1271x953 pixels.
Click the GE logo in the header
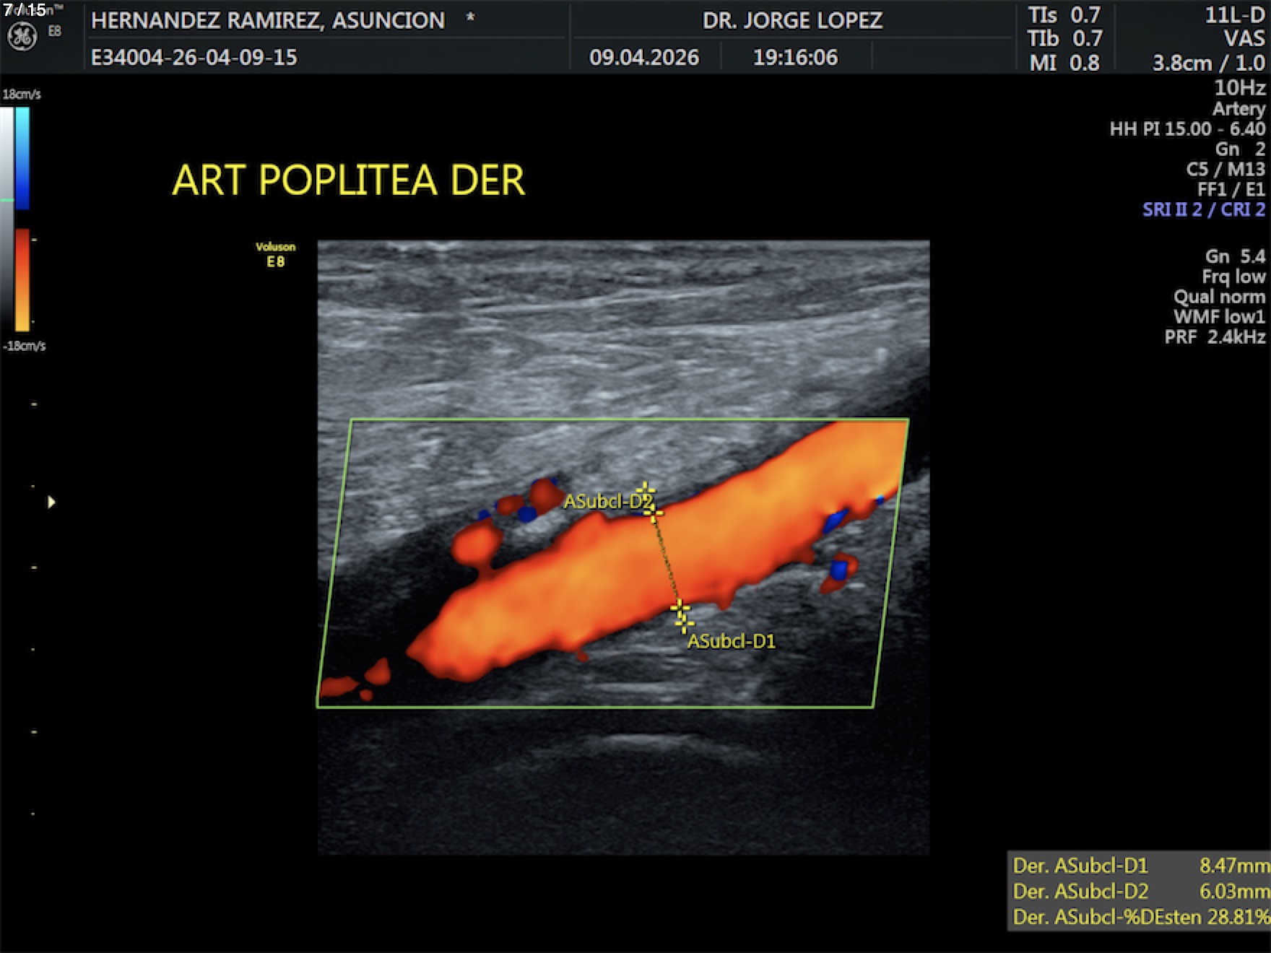tap(22, 36)
